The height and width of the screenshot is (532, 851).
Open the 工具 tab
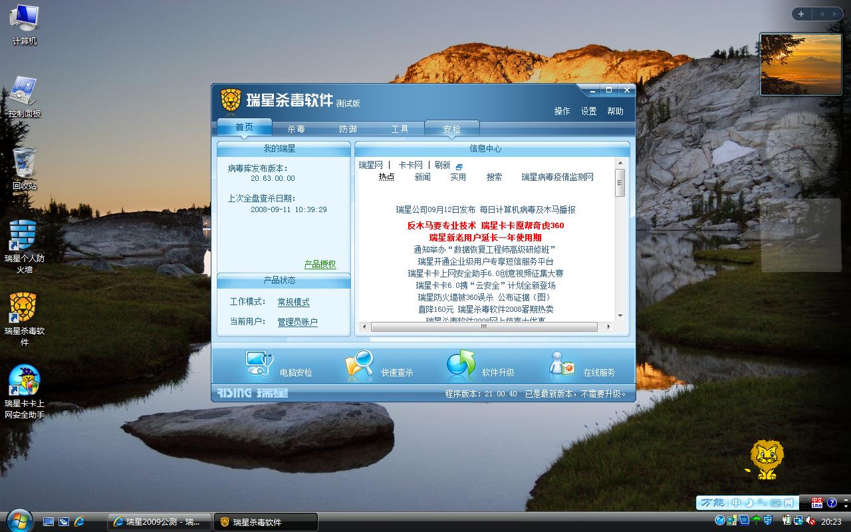click(400, 129)
